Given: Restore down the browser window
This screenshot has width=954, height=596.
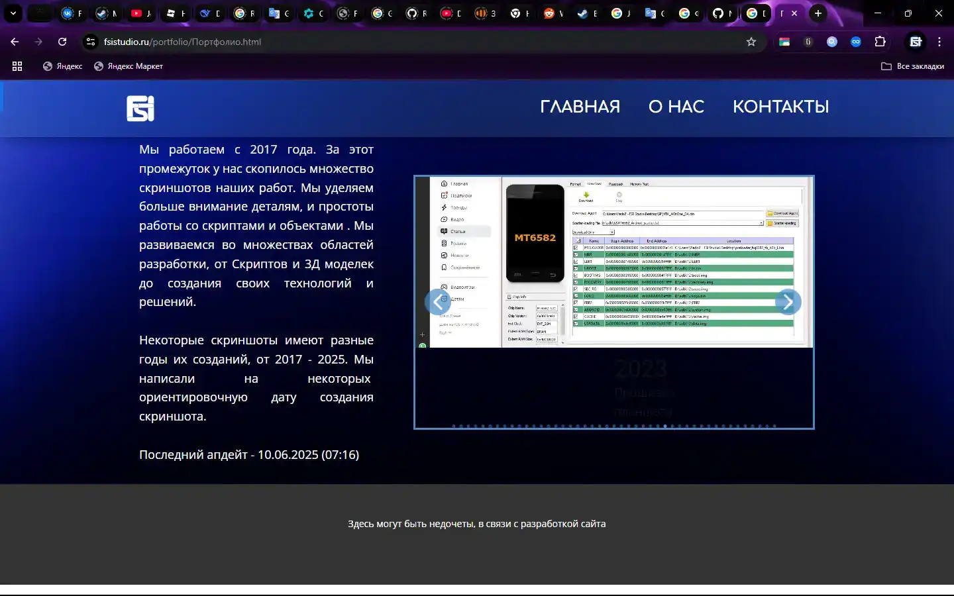Looking at the screenshot, I should coord(908,13).
